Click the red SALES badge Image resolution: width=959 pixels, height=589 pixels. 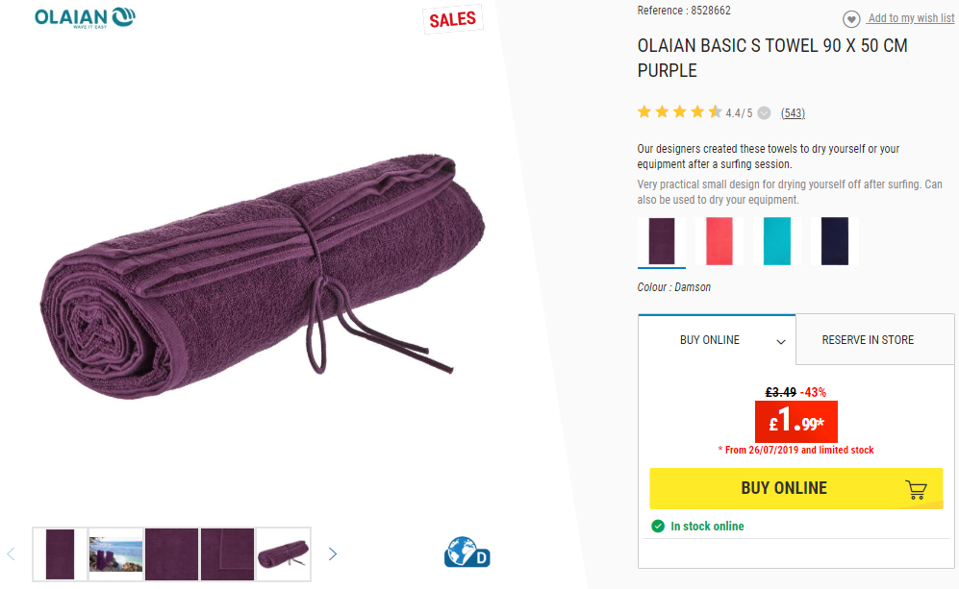pyautogui.click(x=453, y=19)
